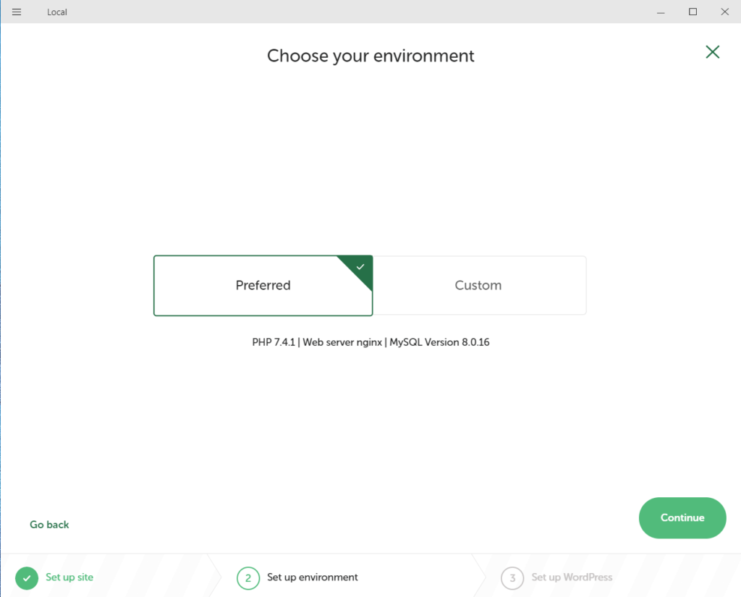Close the site setup wizard with green X
Screen dimensions: 741x597
(x=712, y=51)
